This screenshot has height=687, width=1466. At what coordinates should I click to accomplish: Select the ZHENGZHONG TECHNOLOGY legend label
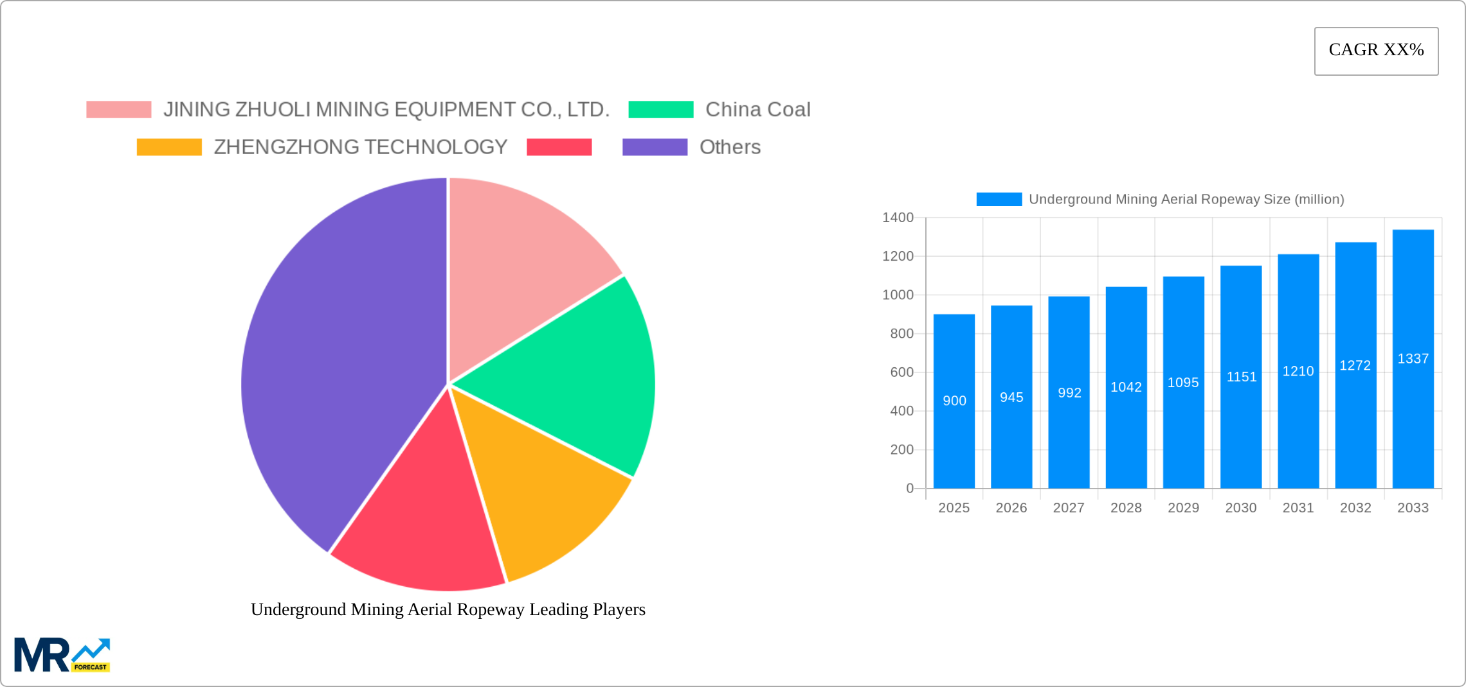pos(359,147)
